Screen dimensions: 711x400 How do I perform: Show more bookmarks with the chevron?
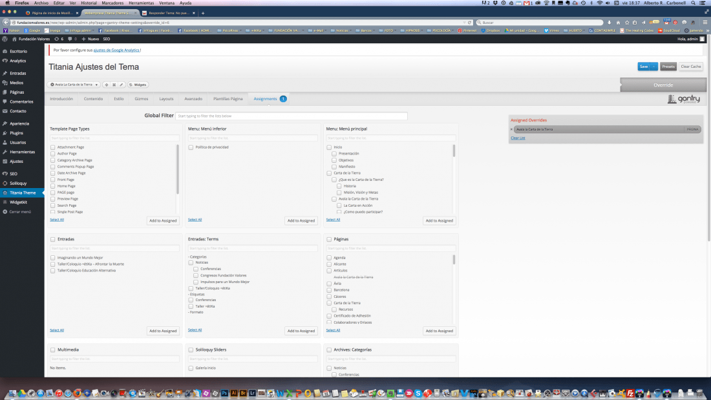click(708, 30)
